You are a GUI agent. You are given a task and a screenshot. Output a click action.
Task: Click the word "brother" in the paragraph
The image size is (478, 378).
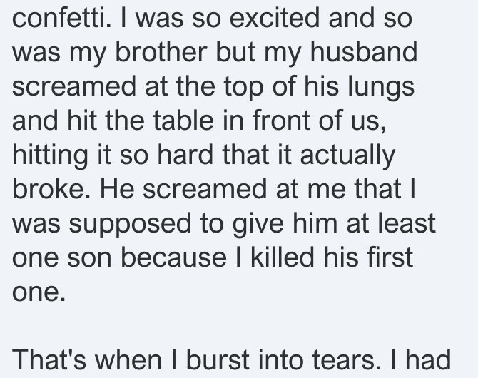pyautogui.click(x=161, y=52)
